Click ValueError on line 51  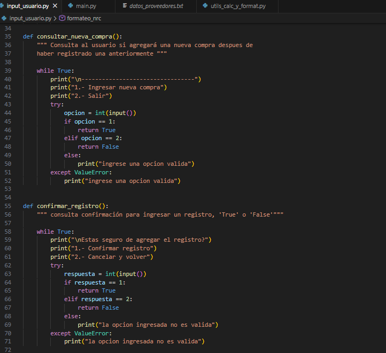pyautogui.click(x=92, y=172)
